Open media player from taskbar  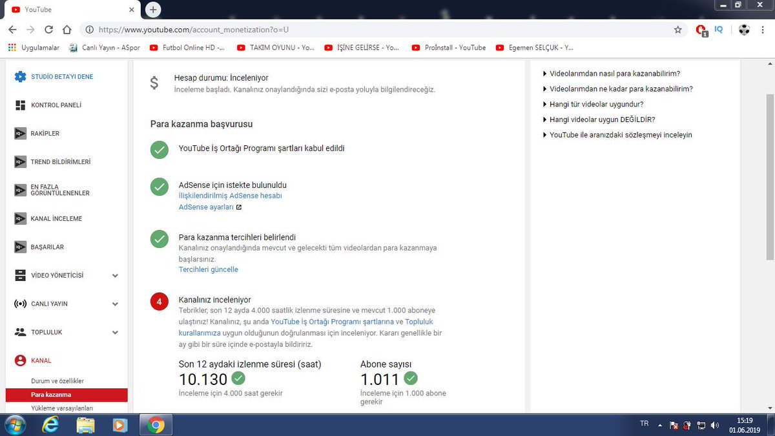119,425
